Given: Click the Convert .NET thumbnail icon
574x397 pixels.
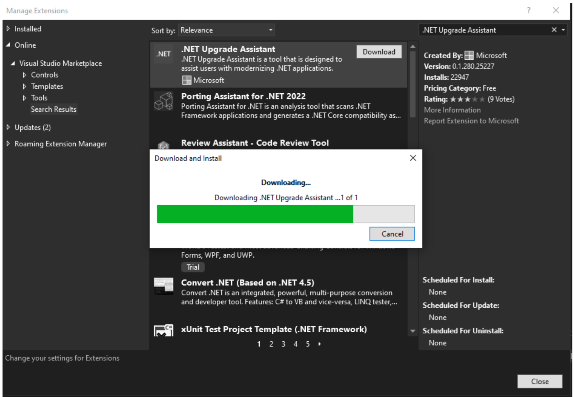Looking at the screenshot, I should tap(164, 286).
